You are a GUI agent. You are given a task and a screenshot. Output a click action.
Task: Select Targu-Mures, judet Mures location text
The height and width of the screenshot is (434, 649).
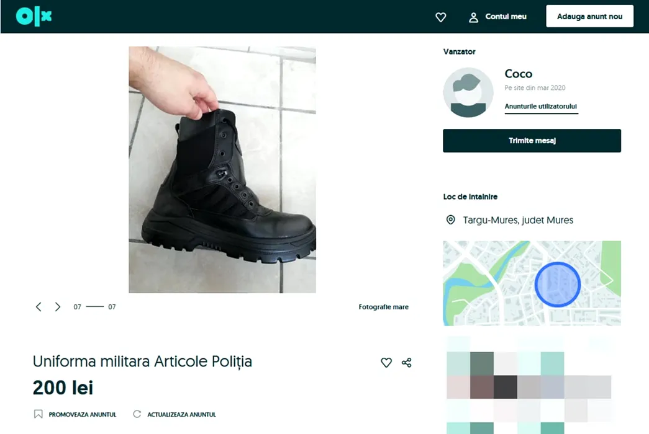(518, 220)
